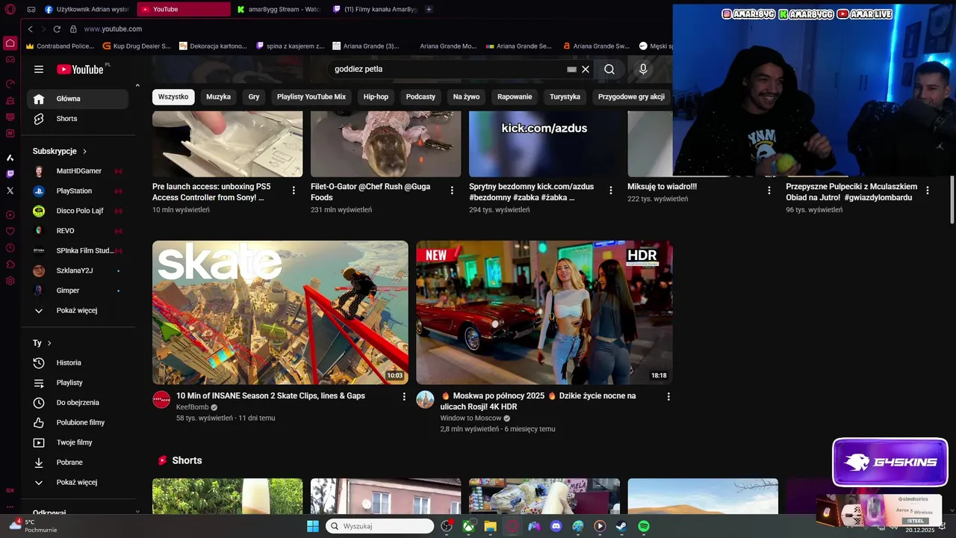This screenshot has height=538, width=956.
Task: Click the www.youtube.com address bar
Action: (x=113, y=29)
